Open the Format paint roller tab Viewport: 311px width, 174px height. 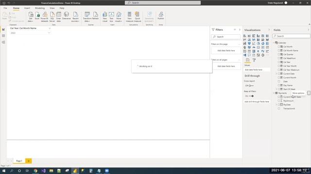254,60
